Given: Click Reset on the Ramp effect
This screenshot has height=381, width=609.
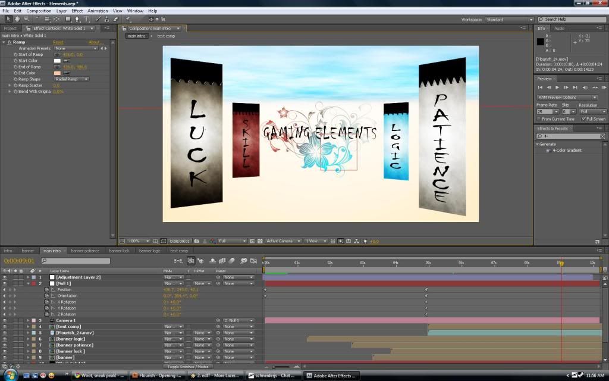Looking at the screenshot, I should 58,42.
